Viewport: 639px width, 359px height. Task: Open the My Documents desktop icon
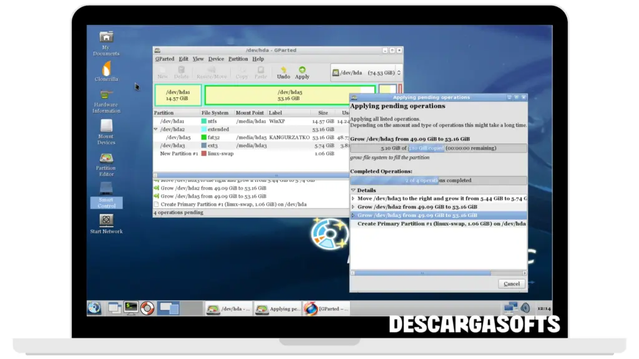tap(106, 44)
